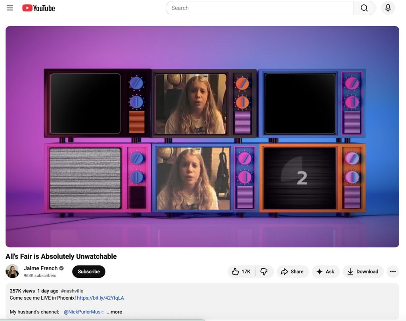Click the dislike thumbs-down icon
The width and height of the screenshot is (406, 321).
coord(264,271)
